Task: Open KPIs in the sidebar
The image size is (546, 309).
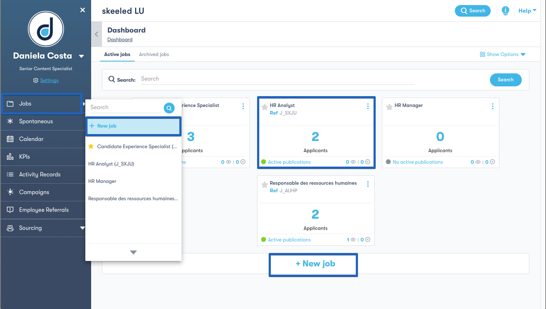Action: click(x=43, y=157)
